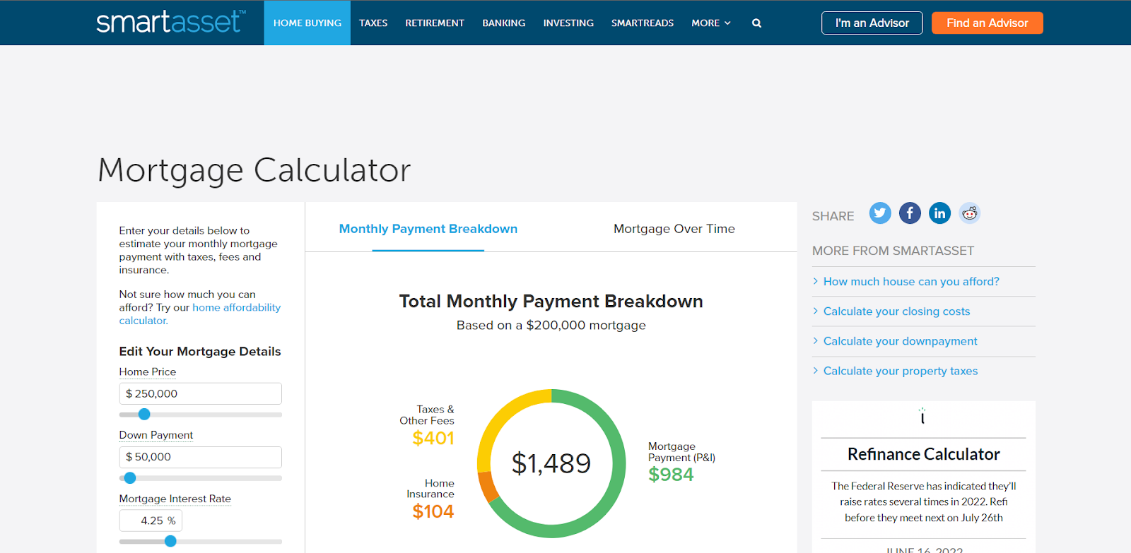Open the SMARTREADS menu
This screenshot has height=553, width=1131.
[x=643, y=23]
